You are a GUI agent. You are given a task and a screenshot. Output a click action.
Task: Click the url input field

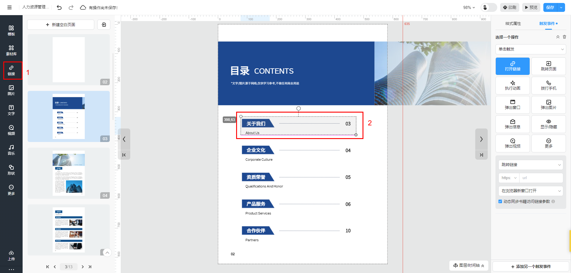tap(541, 178)
